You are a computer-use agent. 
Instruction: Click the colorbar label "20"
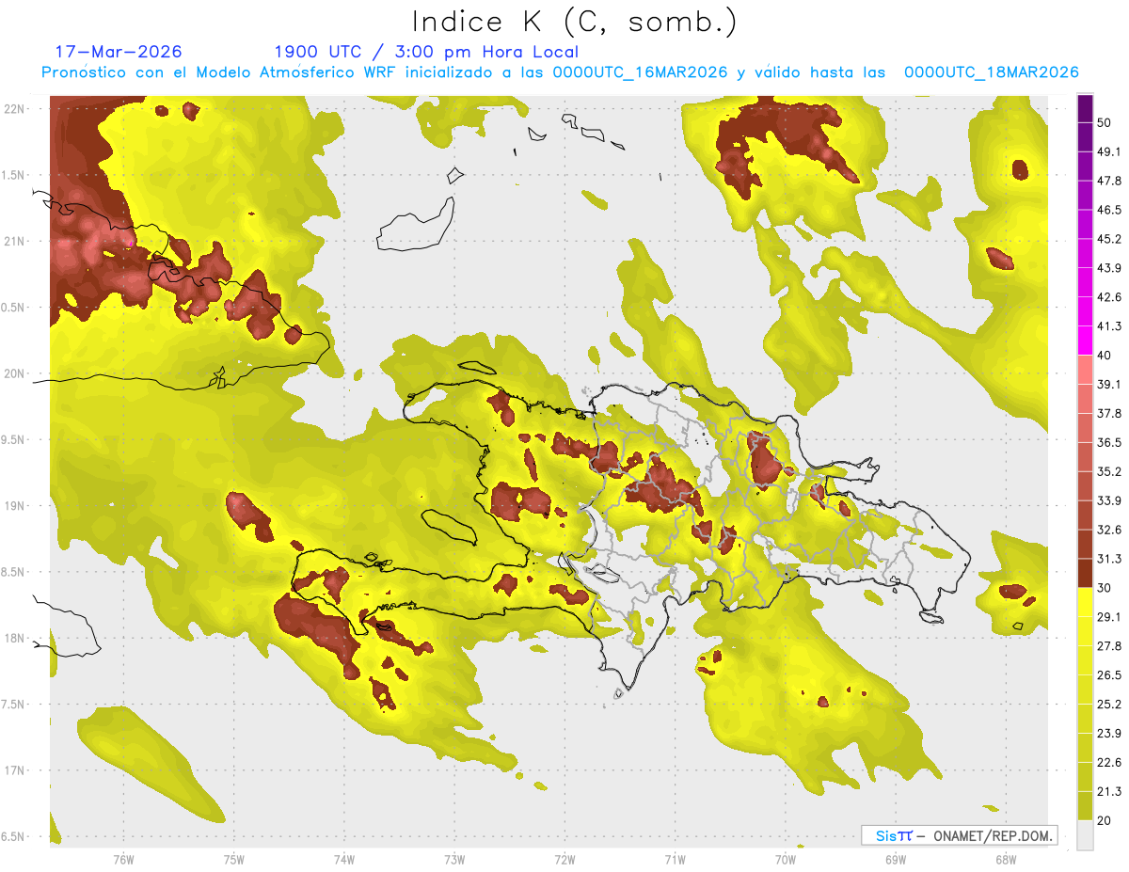pos(1105,820)
